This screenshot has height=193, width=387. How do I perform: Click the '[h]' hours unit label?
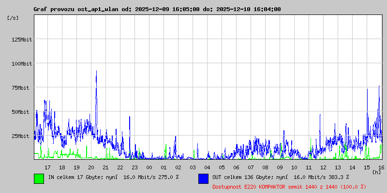(377, 172)
